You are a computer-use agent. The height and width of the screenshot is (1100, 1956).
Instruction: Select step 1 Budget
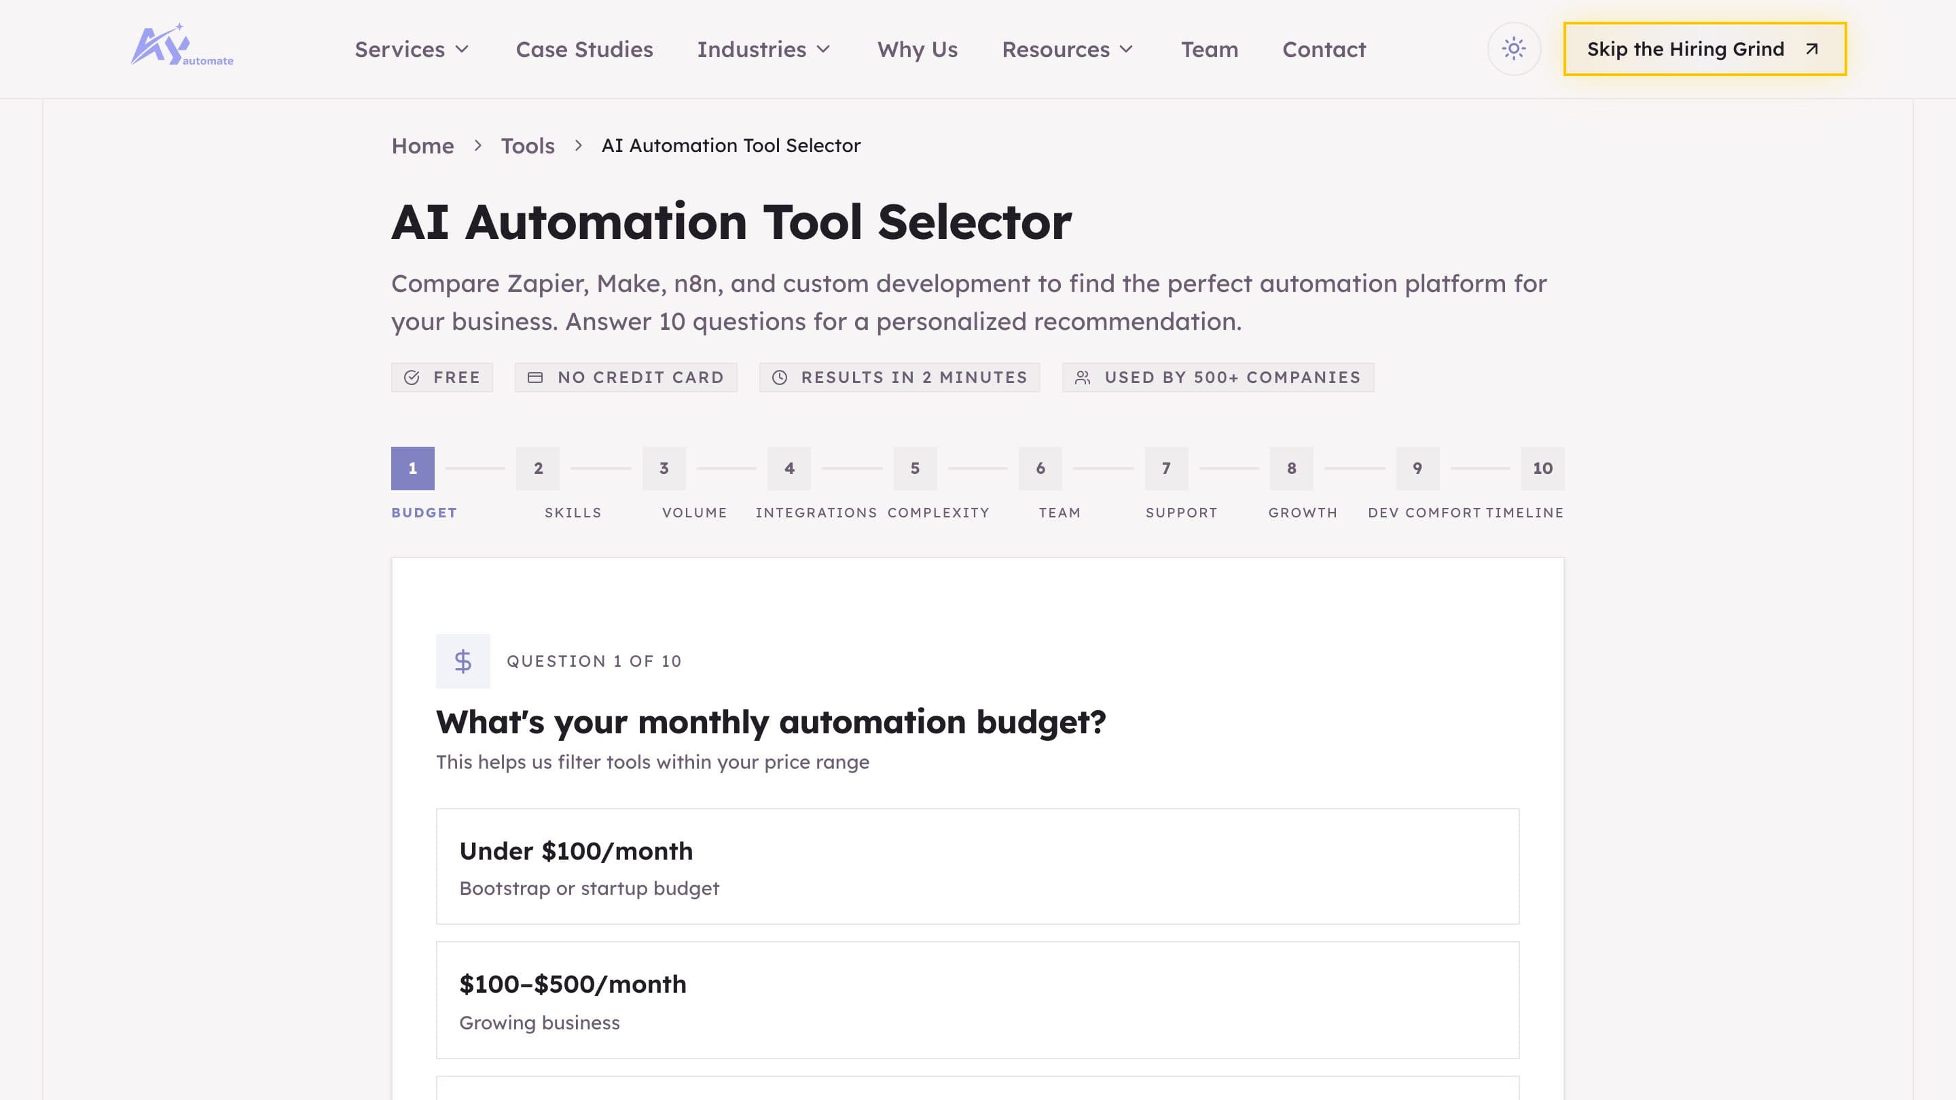[x=412, y=469]
